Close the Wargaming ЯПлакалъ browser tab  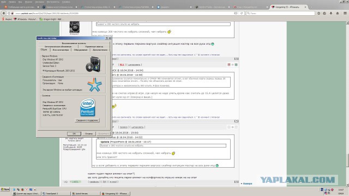click(x=305, y=7)
